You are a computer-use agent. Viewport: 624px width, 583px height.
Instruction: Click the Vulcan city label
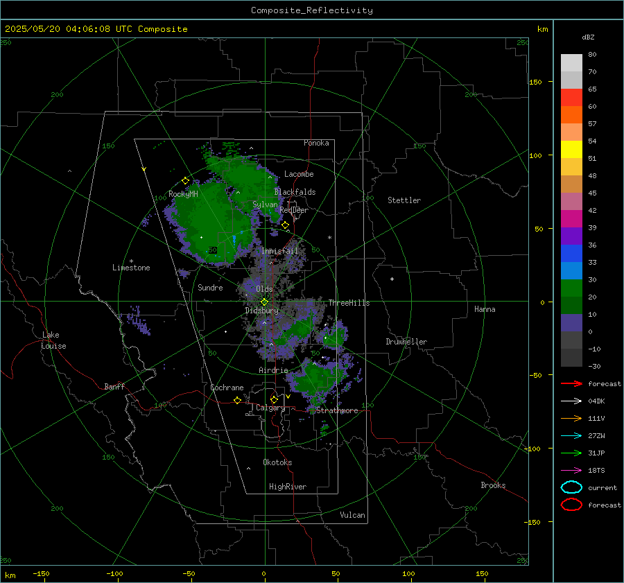[x=353, y=515]
